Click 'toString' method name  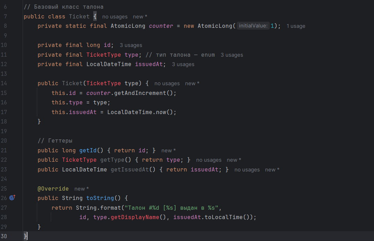coord(100,198)
